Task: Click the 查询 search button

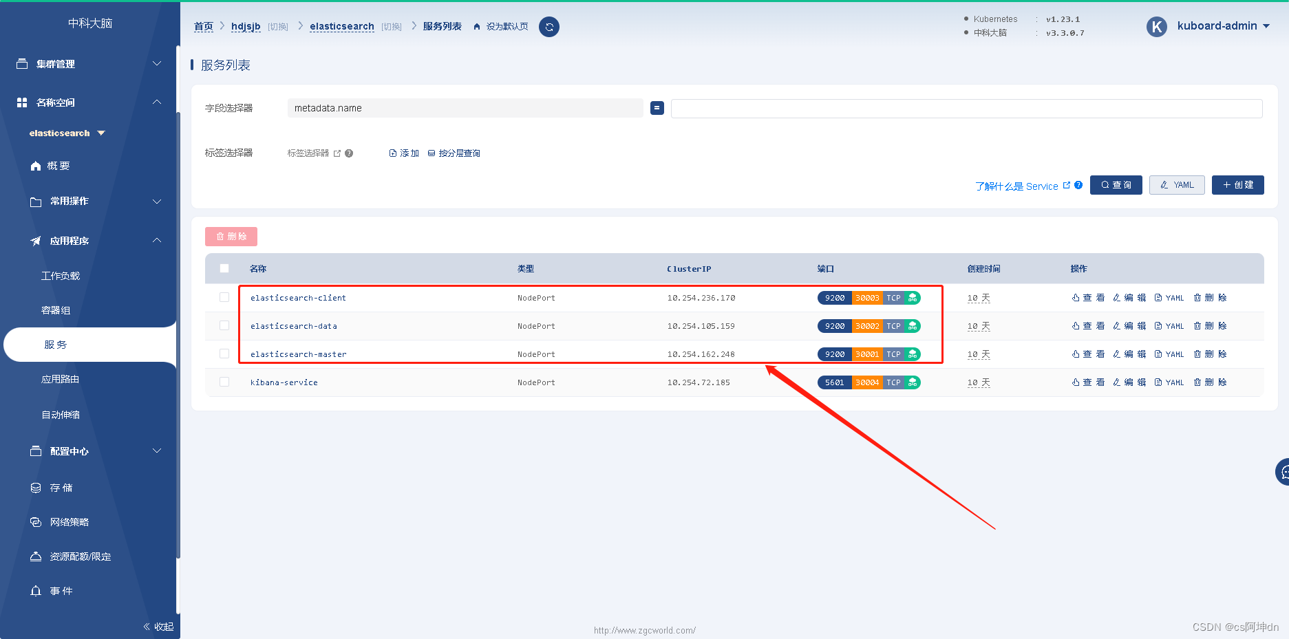Action: (1116, 185)
